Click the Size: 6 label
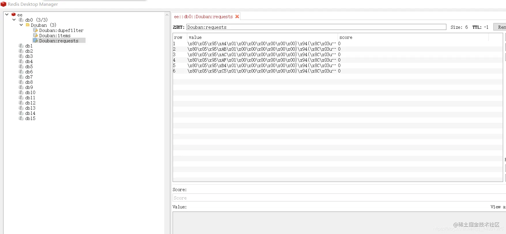The image size is (506, 234). [459, 27]
